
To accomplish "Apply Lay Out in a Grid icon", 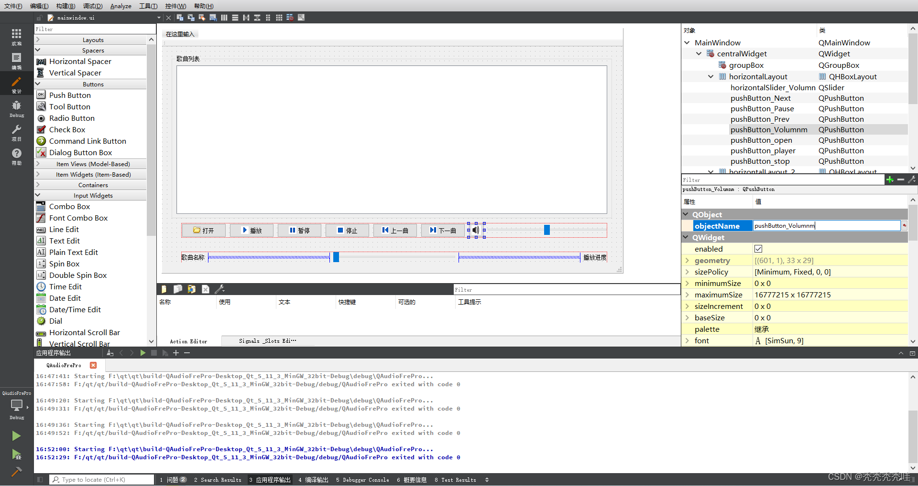I will point(279,18).
